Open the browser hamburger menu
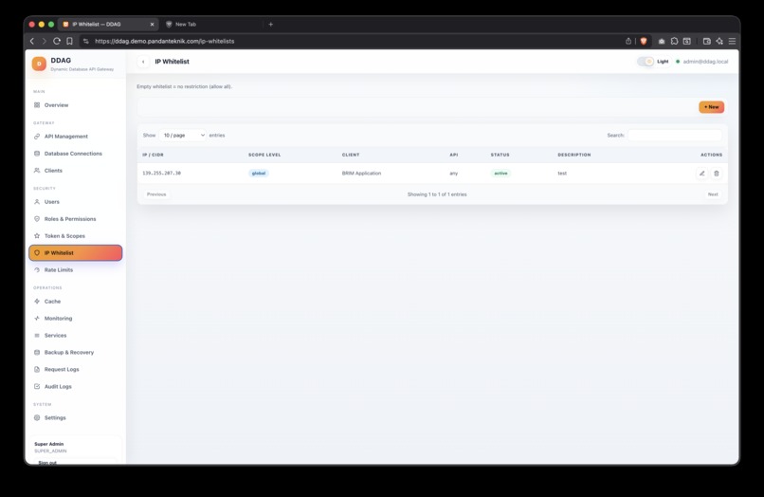Viewport: 764px width, 497px height. point(732,41)
